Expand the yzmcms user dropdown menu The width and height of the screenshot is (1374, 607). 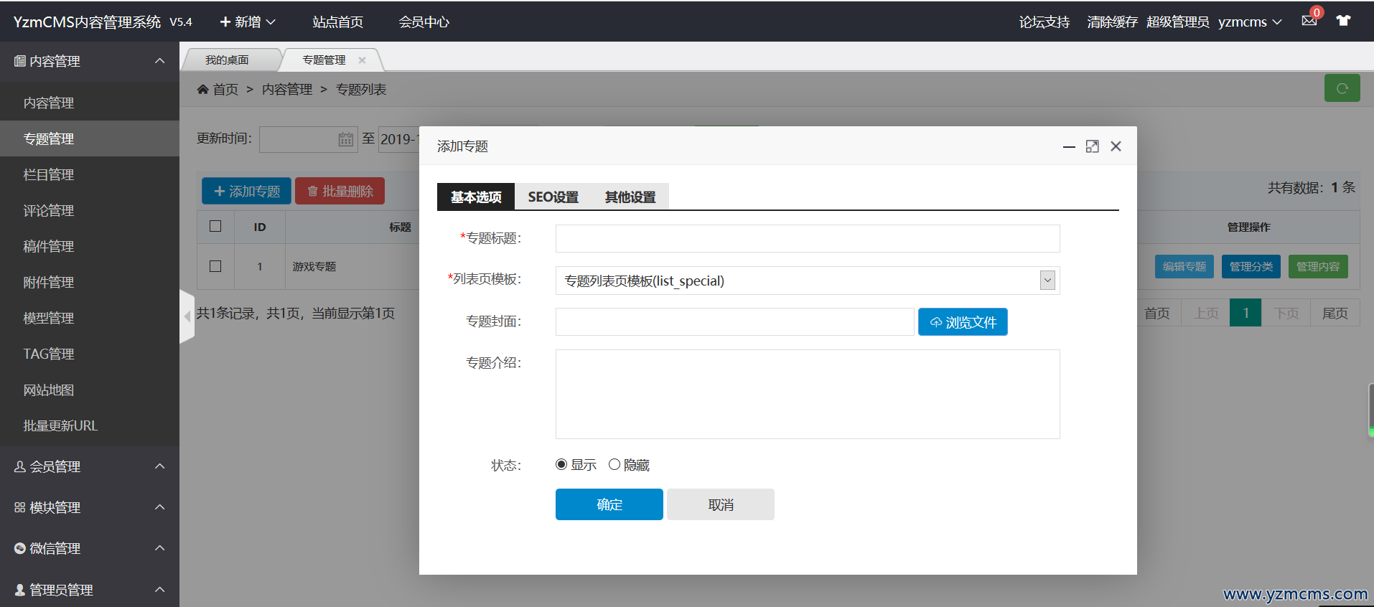coord(1250,22)
